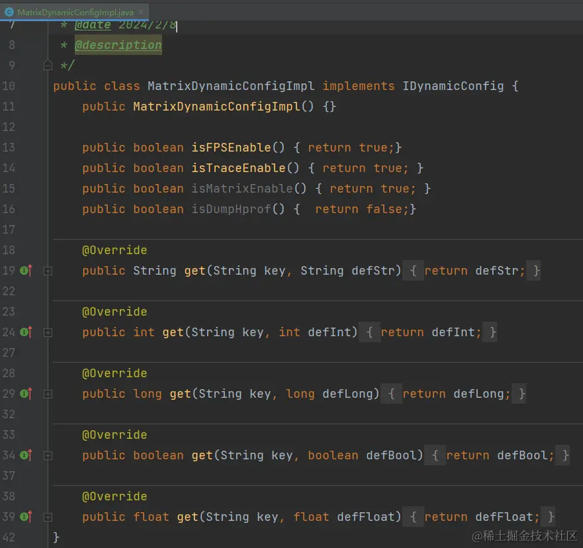Click the 'boolean defBool' parameter on line 34
Viewport: 583px width, 548px height.
point(362,455)
